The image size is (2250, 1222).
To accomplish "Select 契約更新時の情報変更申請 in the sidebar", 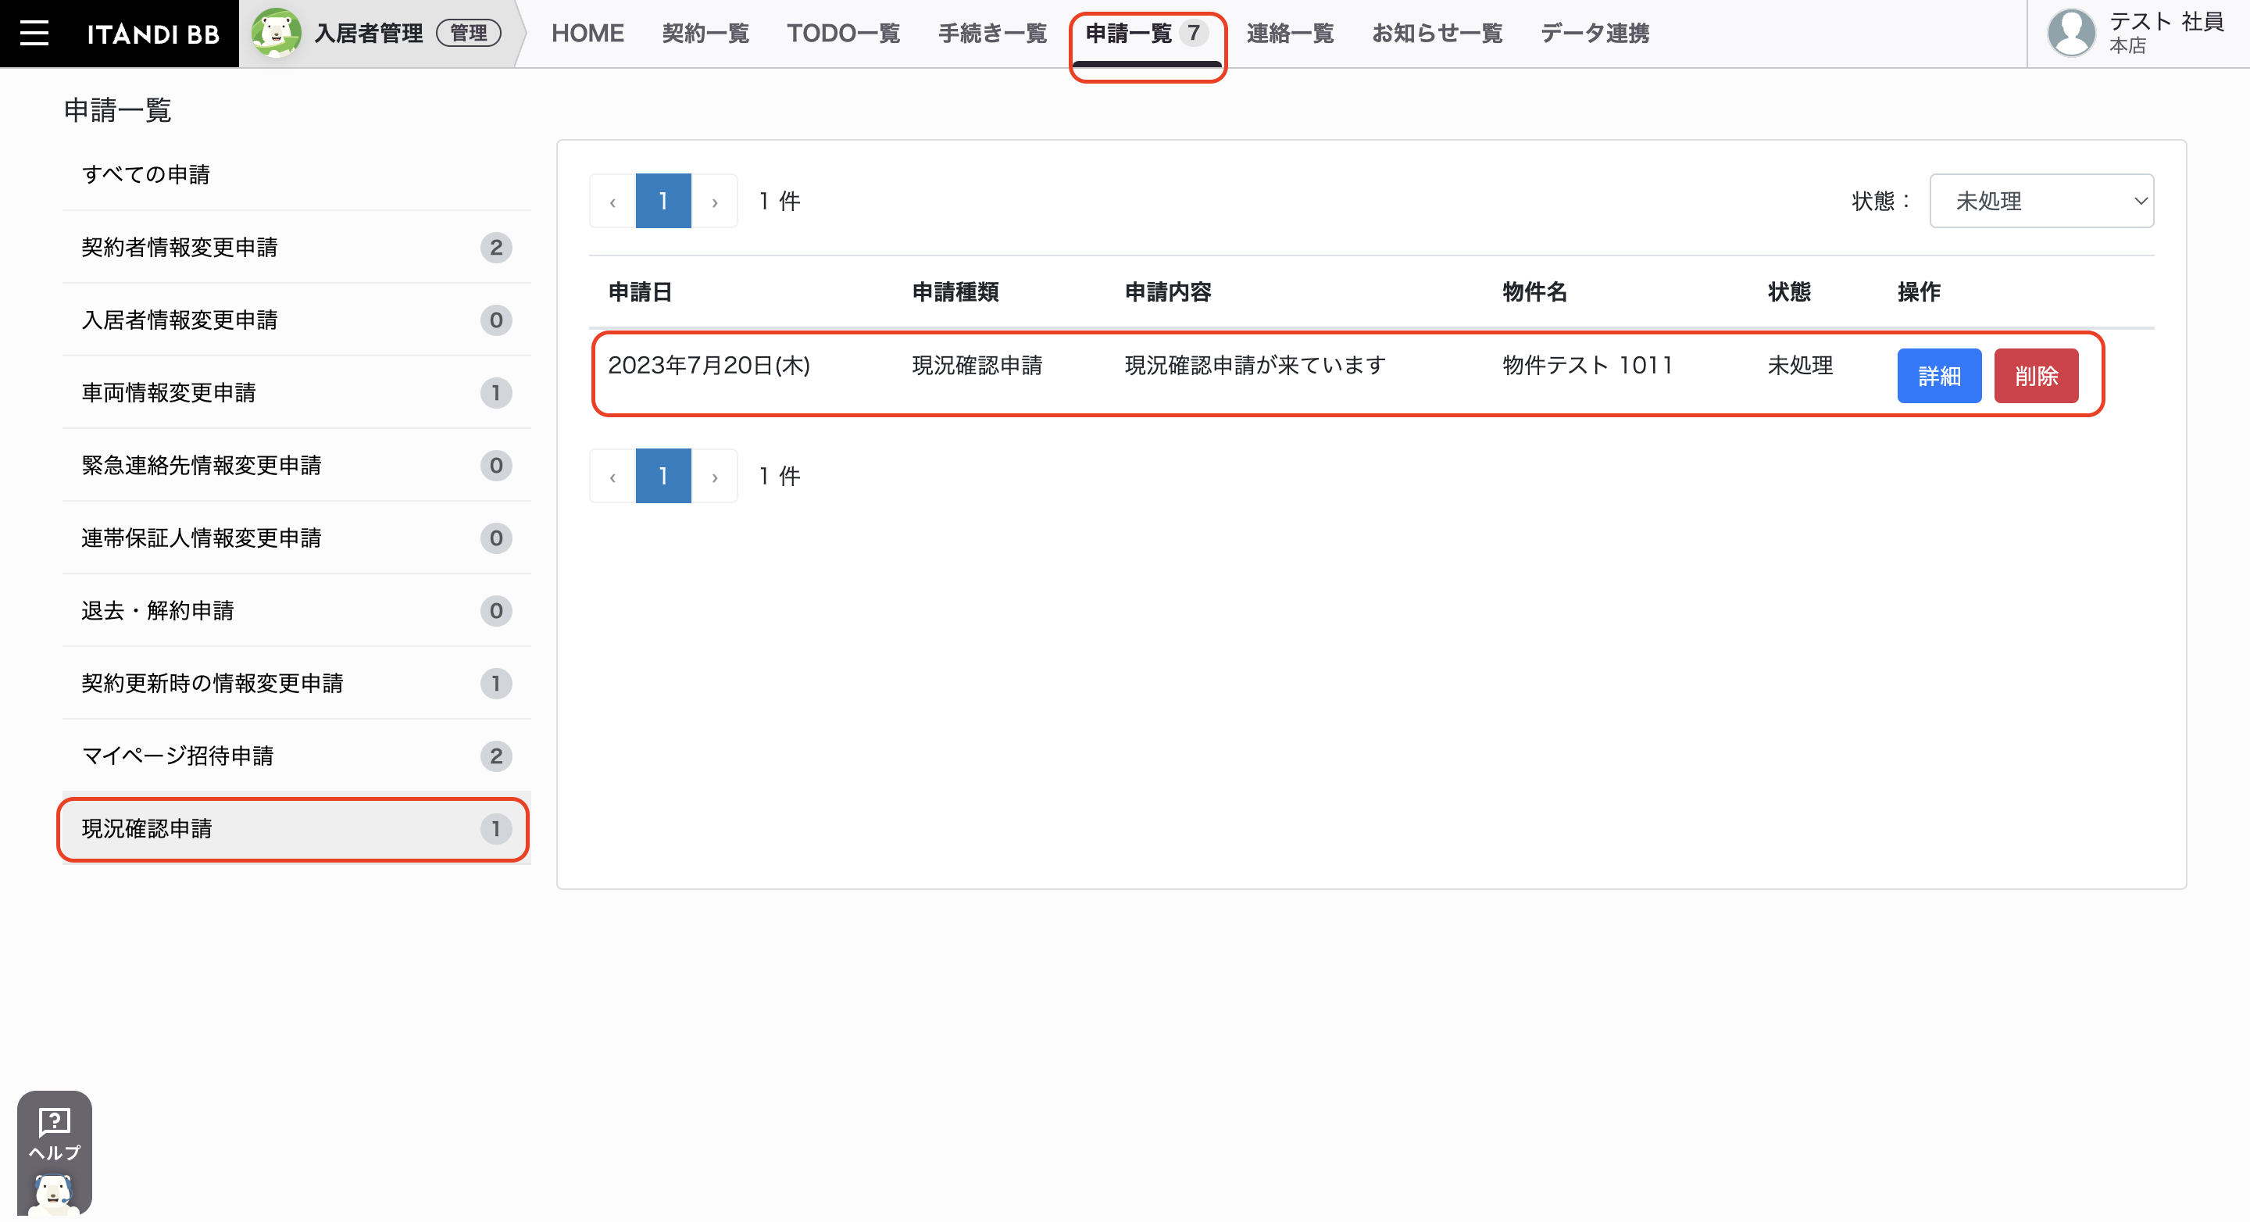I will [297, 682].
